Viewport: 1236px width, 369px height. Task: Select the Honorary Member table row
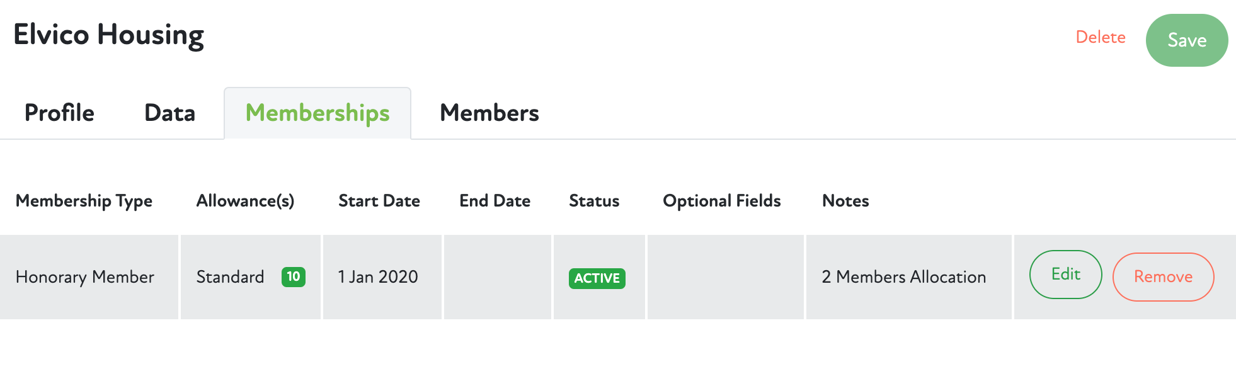tap(85, 276)
